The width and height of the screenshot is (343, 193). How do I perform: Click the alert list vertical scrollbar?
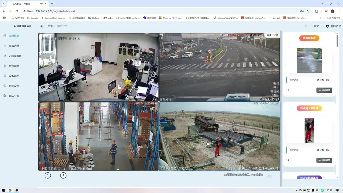click(337, 40)
